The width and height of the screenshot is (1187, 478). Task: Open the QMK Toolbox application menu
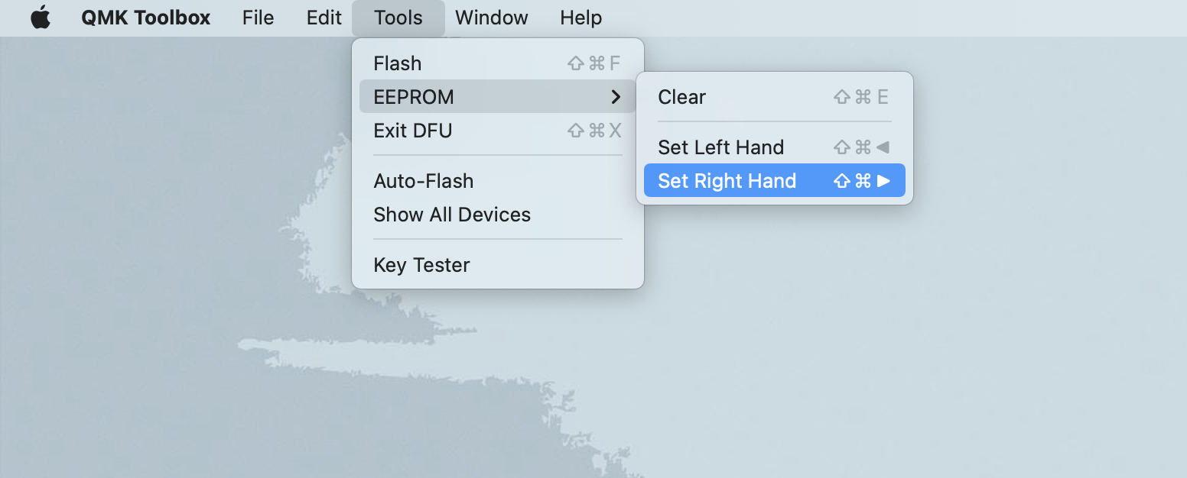145,18
